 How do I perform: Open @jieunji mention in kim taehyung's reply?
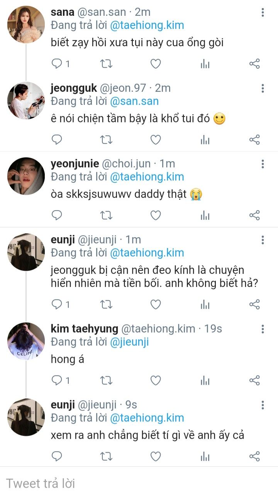[129, 342]
